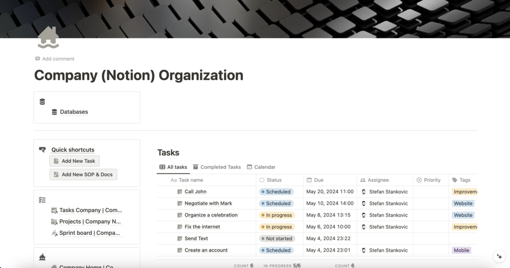Open the Due column header menu
This screenshot has width=510, height=268.
coord(330,180)
